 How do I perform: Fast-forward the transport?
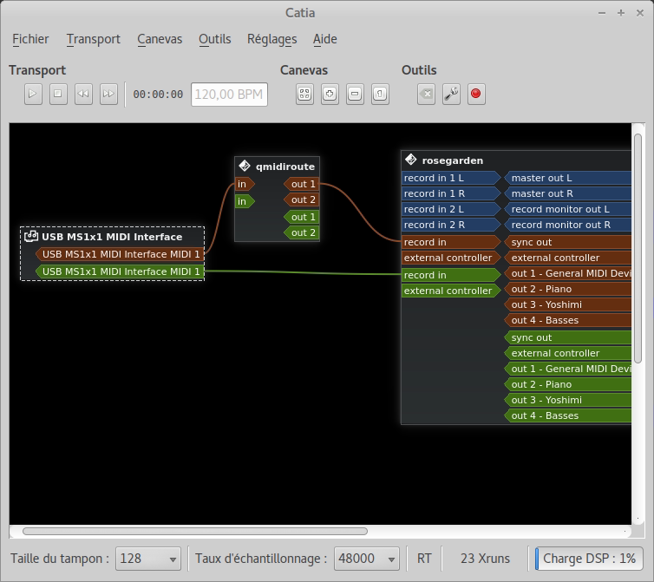(x=108, y=94)
